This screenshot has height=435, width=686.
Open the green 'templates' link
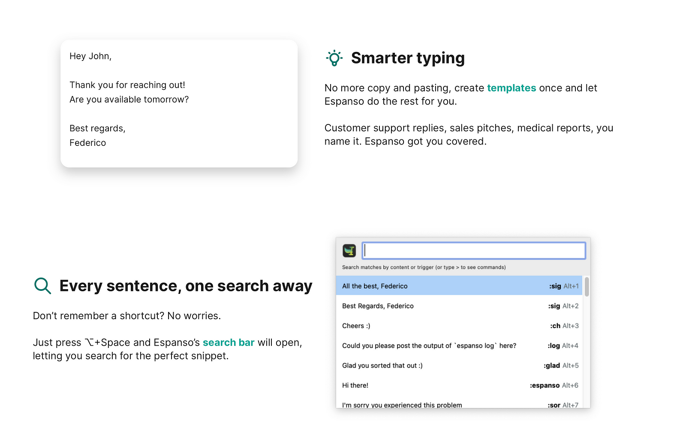coord(511,88)
